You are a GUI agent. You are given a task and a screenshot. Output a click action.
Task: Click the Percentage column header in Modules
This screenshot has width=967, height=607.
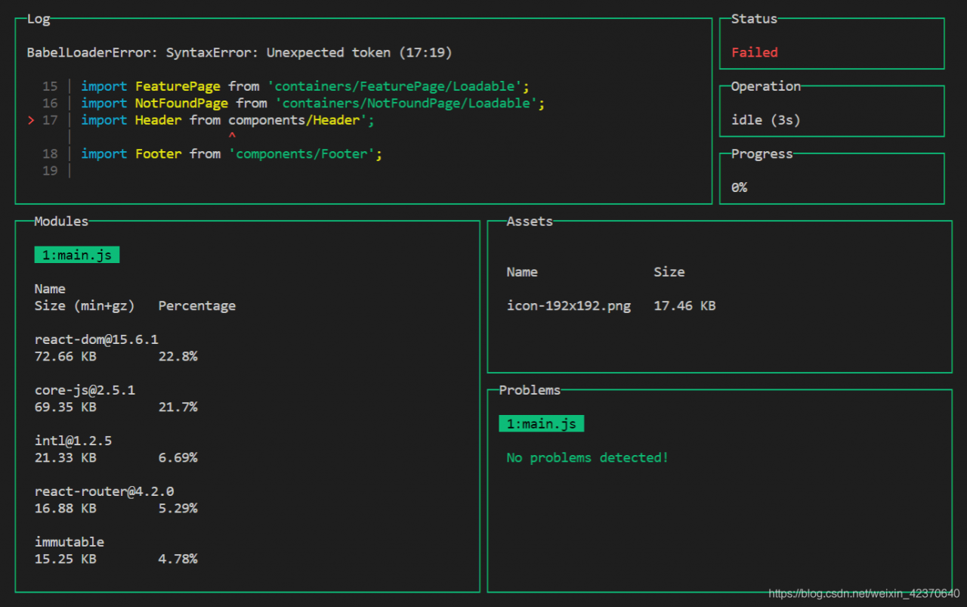click(x=196, y=306)
